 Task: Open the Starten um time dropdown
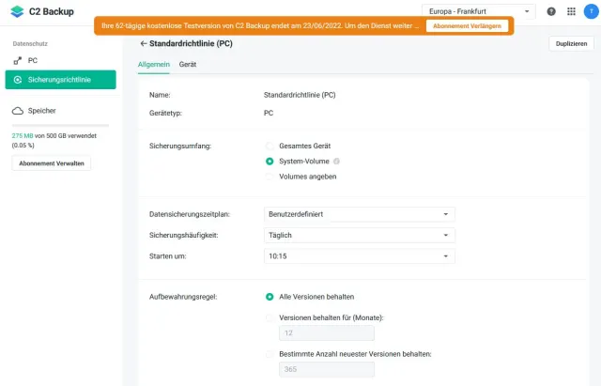pos(360,255)
